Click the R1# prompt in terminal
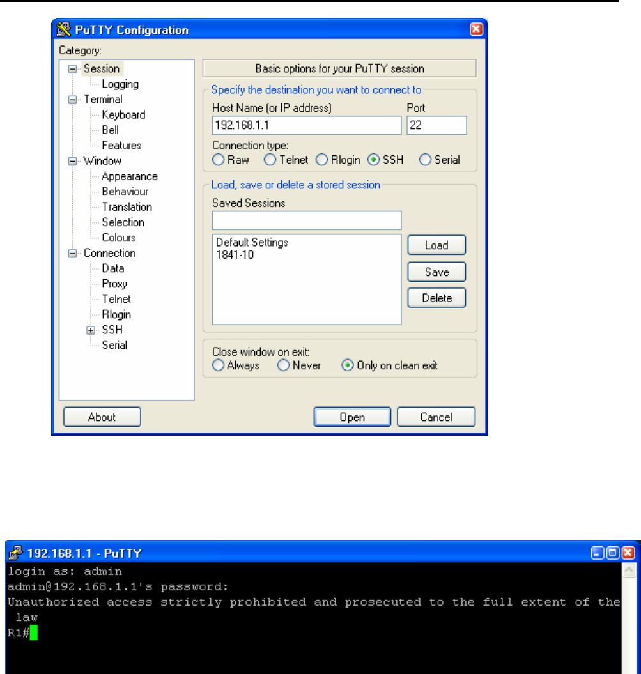641x674 pixels. [18, 632]
